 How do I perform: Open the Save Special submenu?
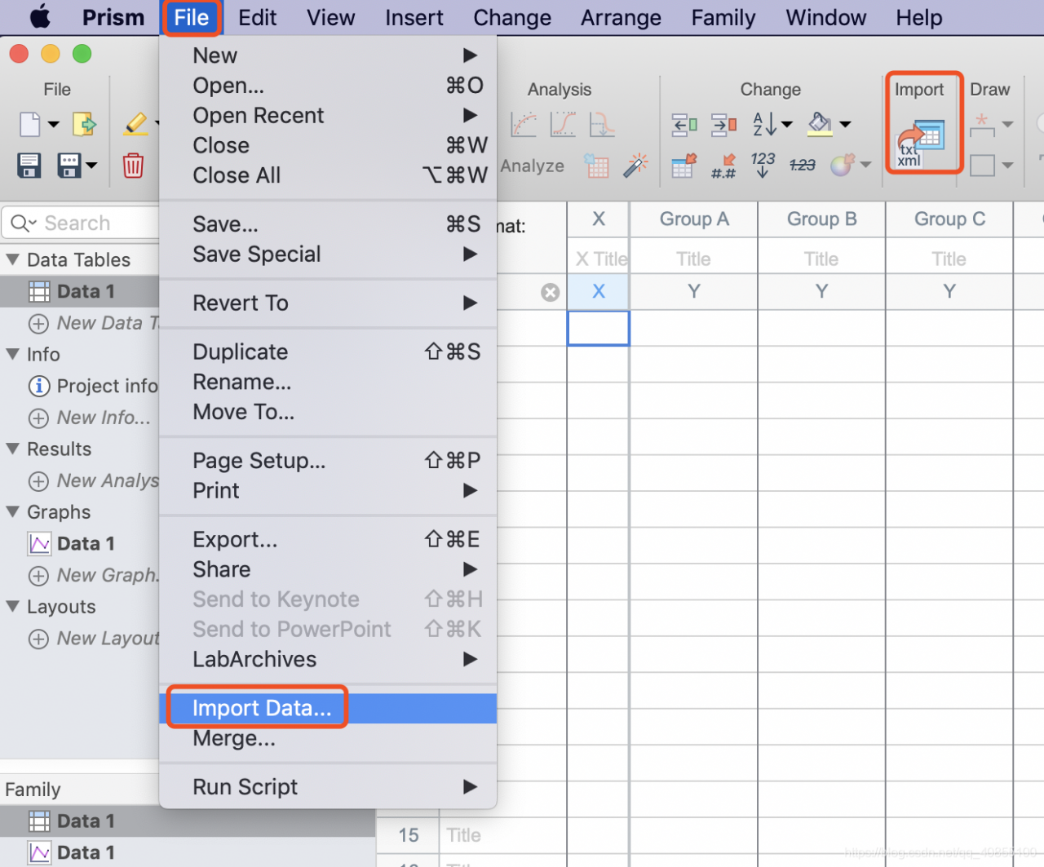coord(328,254)
